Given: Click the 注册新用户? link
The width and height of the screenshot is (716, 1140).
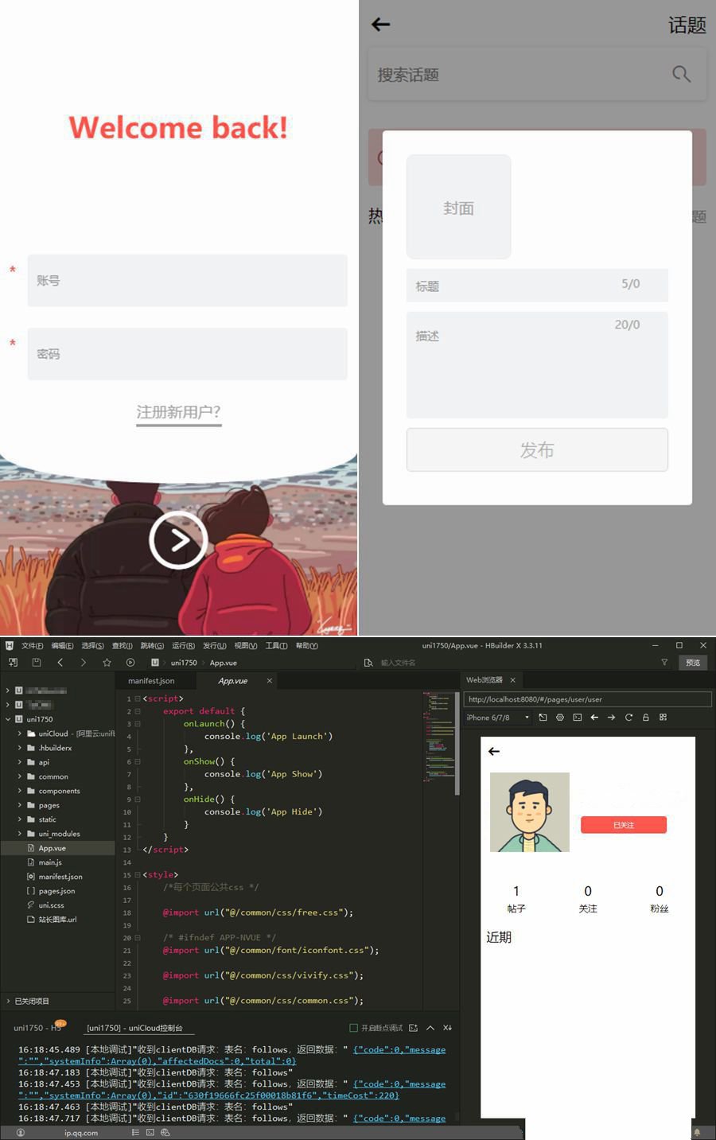Looking at the screenshot, I should pyautogui.click(x=178, y=412).
